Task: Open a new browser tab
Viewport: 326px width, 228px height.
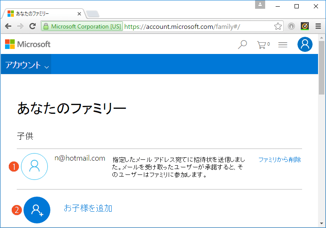Action: click(x=93, y=14)
